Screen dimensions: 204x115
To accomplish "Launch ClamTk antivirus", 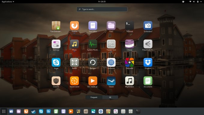I will pos(56,81).
